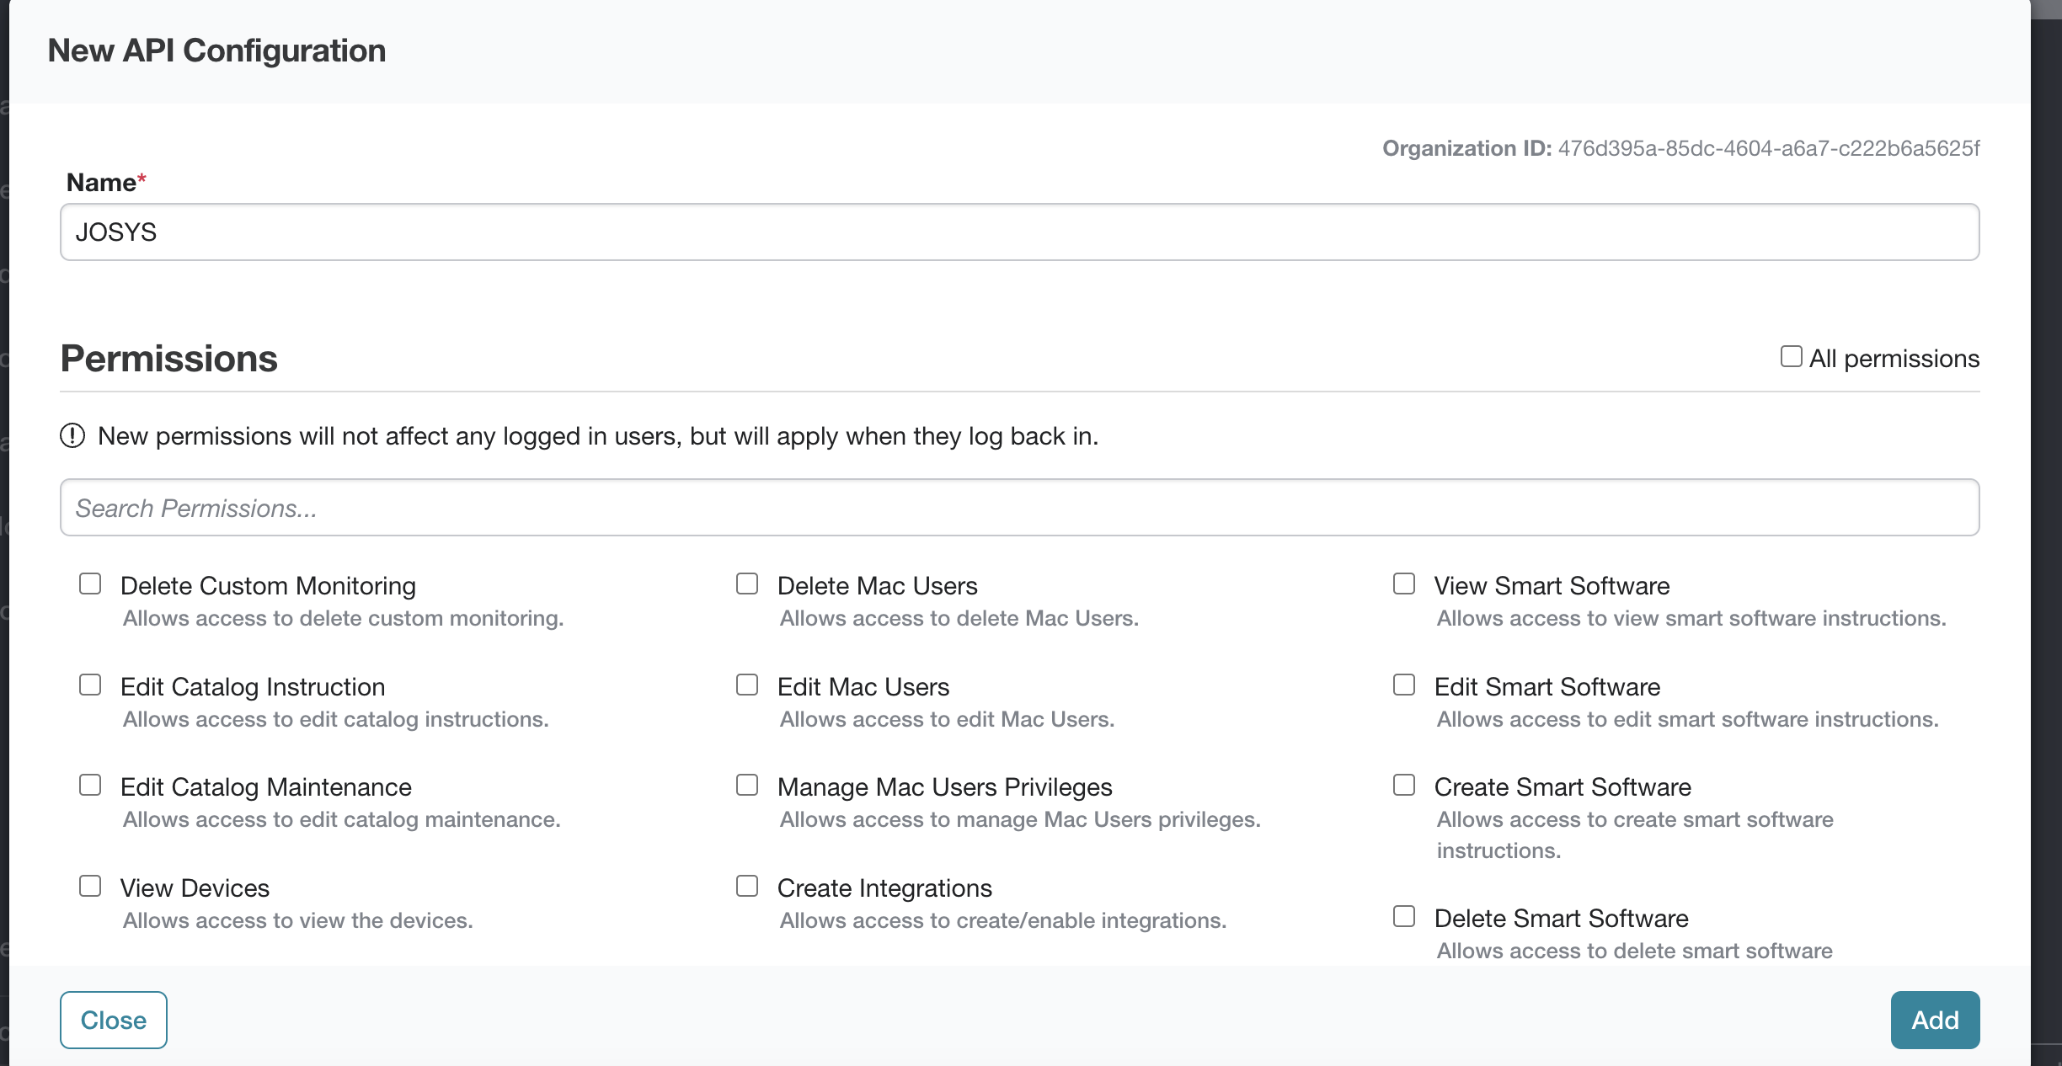
Task: Select Edit Catalog Maintenance permission
Action: coord(90,785)
